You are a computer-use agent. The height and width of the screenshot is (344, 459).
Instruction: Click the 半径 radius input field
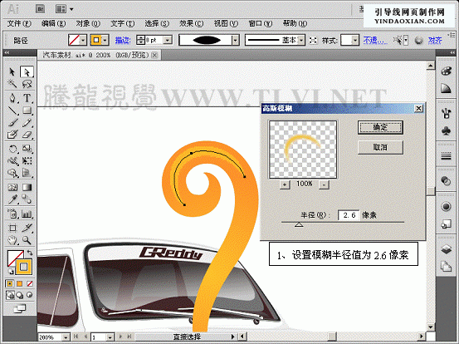(349, 215)
